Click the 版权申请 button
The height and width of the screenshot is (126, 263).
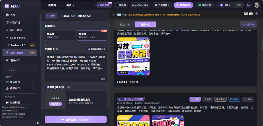pyautogui.click(x=220, y=99)
